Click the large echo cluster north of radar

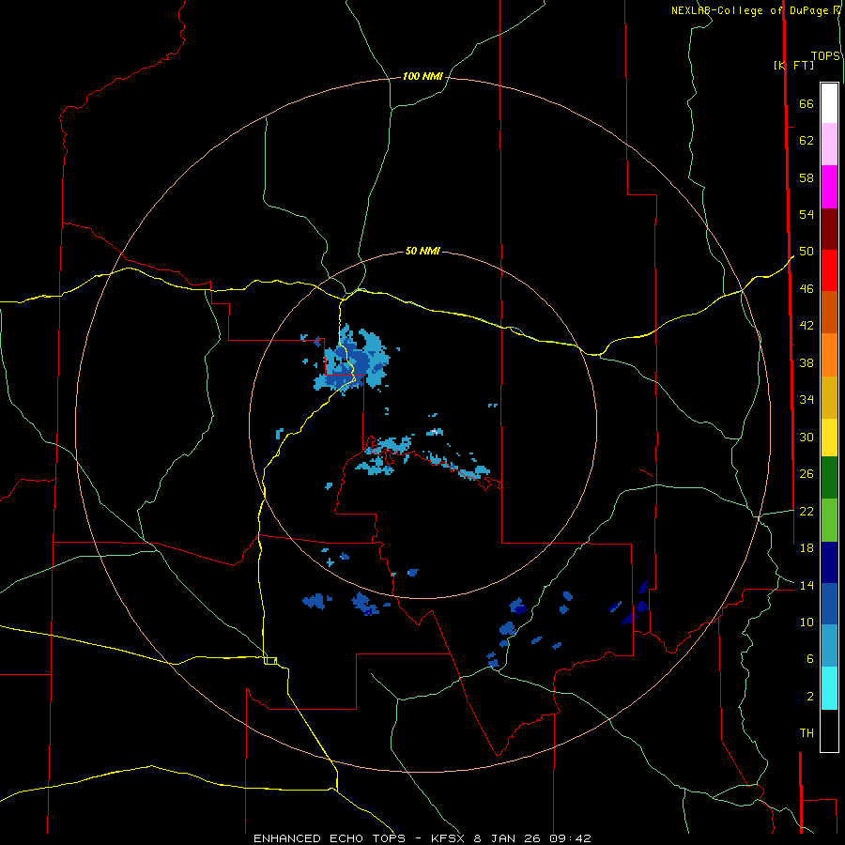(351, 359)
